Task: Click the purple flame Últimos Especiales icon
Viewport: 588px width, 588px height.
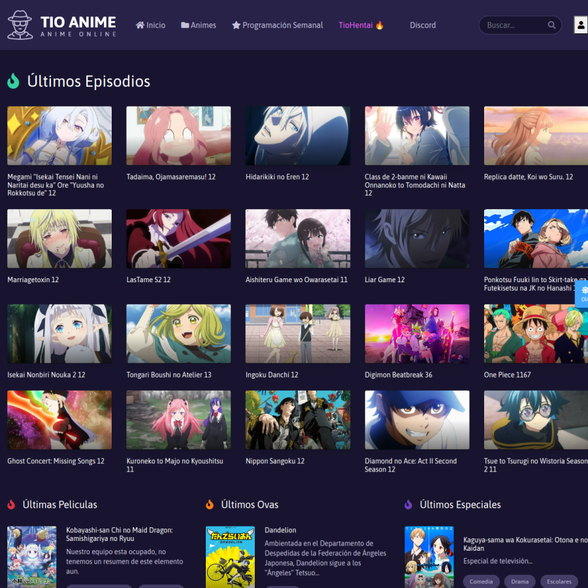Action: coord(408,504)
